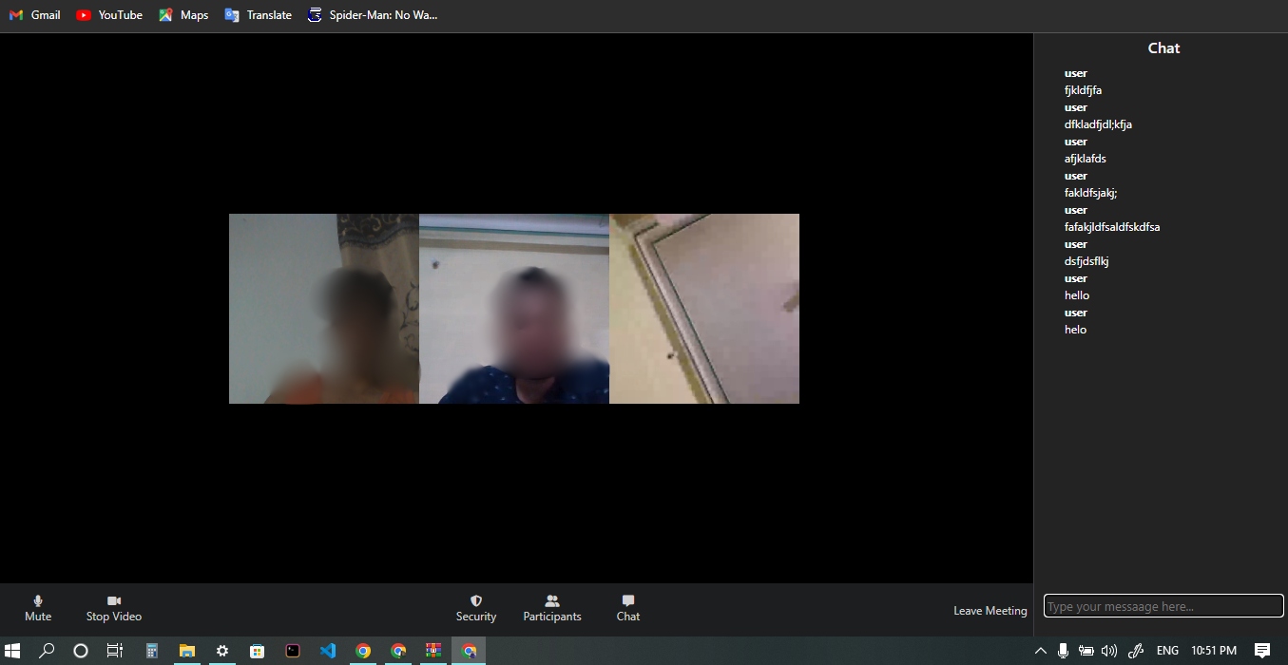Open the Translate bookmark
This screenshot has height=665, width=1288.
259,15
